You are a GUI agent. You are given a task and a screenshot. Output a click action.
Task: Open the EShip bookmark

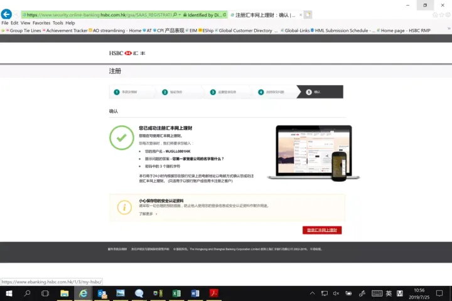pos(206,30)
